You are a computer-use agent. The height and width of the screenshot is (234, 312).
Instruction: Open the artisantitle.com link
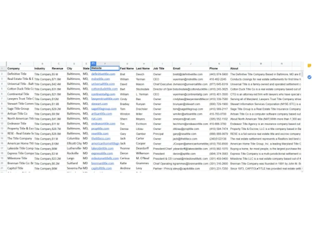click(101, 114)
